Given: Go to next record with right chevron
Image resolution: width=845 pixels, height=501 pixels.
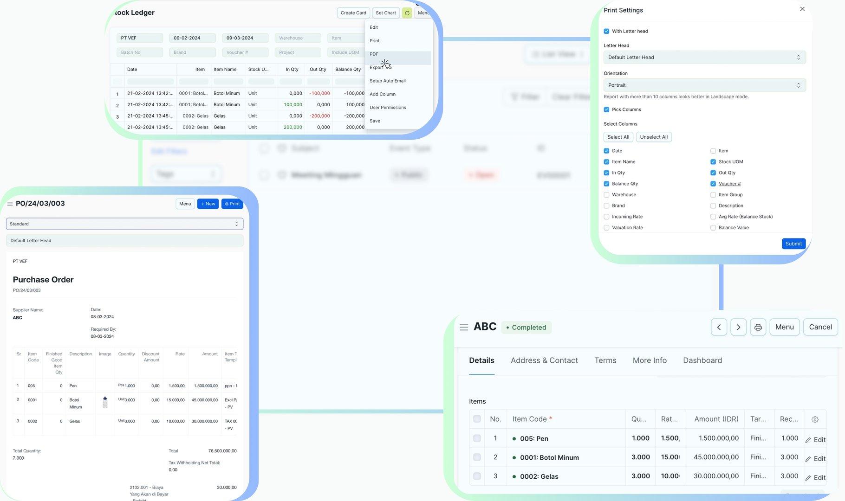Looking at the screenshot, I should 738,327.
